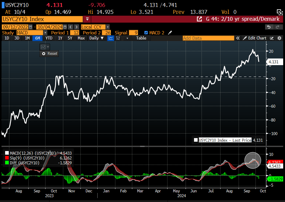Click the Op 14.469 value

pos(63,12)
